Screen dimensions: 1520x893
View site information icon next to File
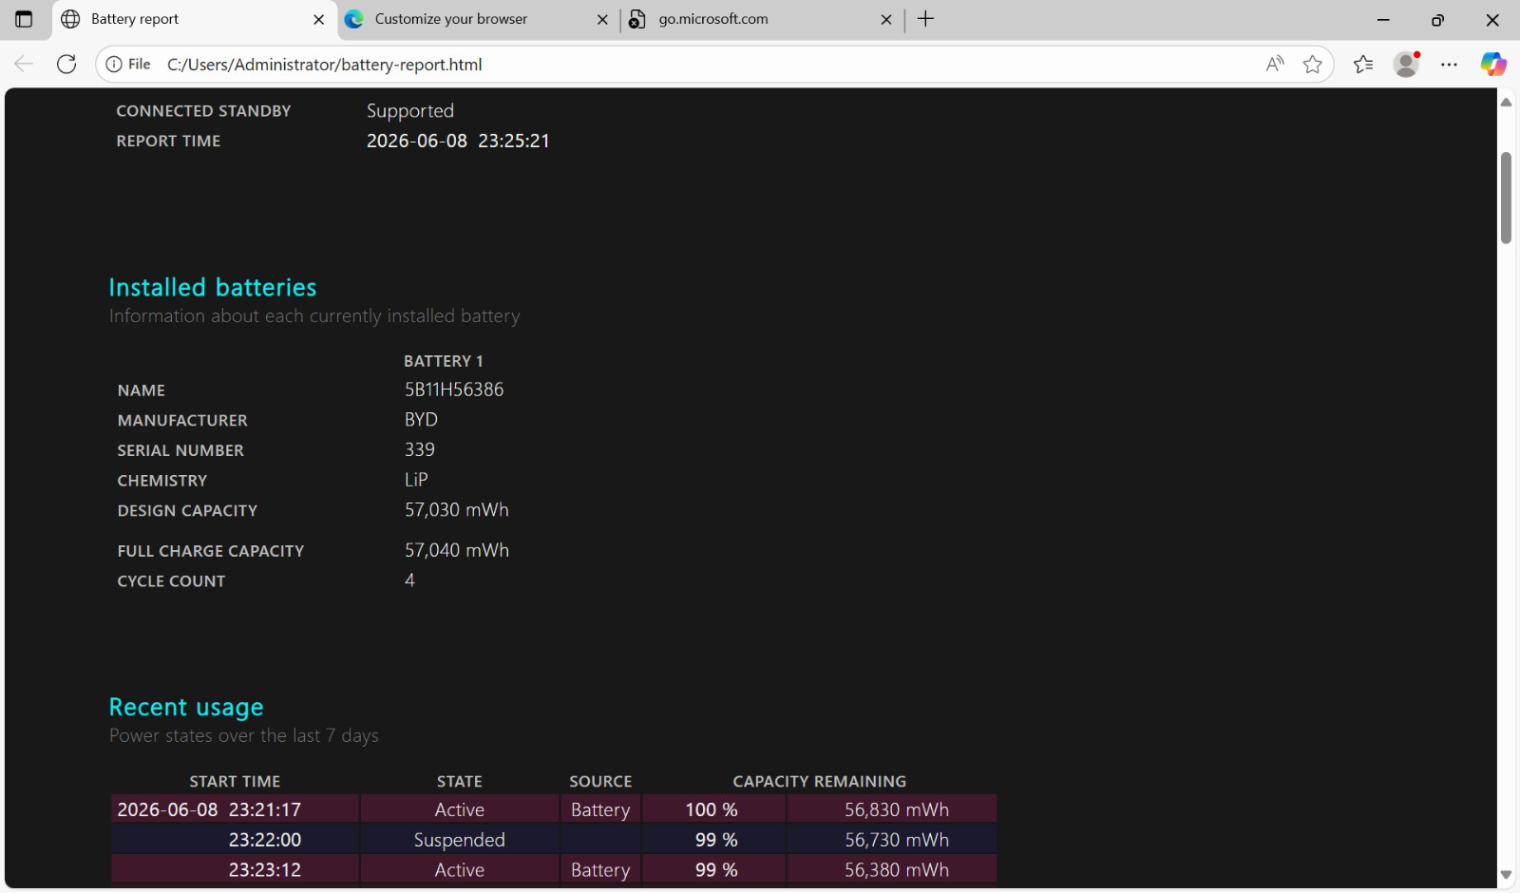tap(114, 64)
